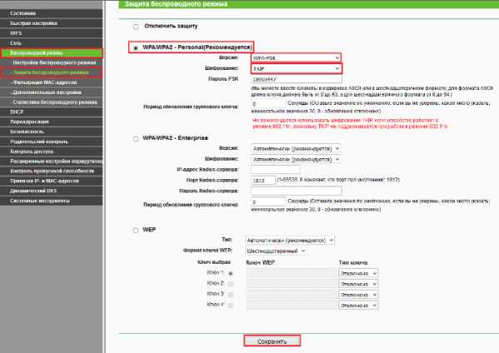Expand 'Формат ключа WEP' dropdown
499x353 pixels.
point(274,250)
